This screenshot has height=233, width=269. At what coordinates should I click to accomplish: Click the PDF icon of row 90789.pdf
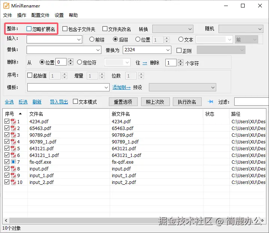pos(13,135)
